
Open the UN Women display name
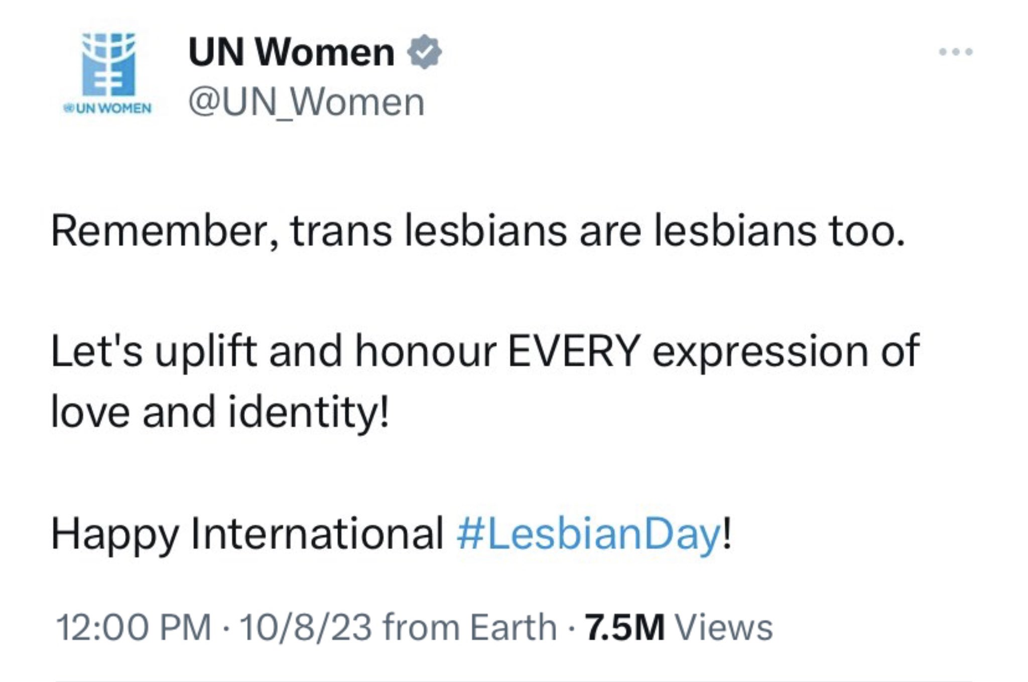pos(291,52)
